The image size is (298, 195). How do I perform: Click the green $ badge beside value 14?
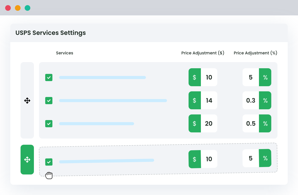[195, 100]
